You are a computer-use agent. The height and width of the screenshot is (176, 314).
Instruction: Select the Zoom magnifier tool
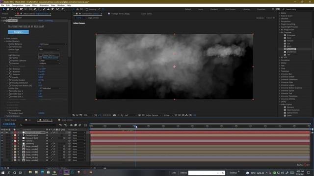[12, 9]
